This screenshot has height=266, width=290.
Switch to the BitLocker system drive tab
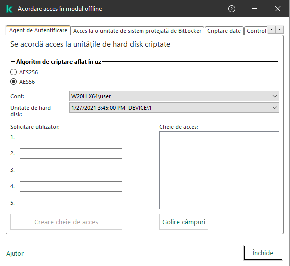click(x=137, y=31)
